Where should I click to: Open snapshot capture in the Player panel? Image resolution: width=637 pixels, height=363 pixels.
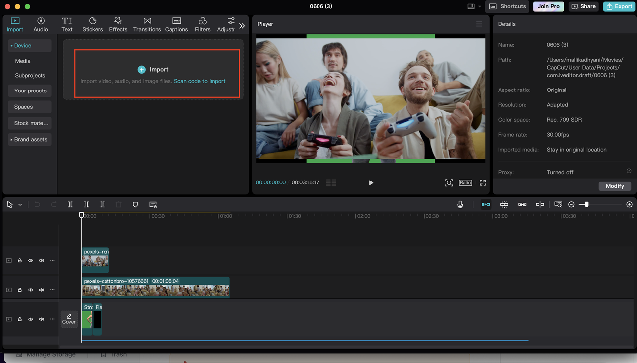click(x=449, y=182)
